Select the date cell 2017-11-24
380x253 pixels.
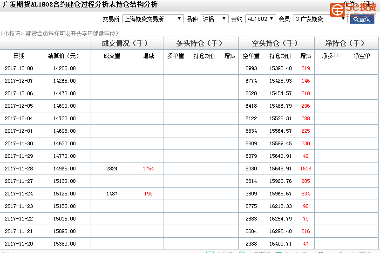pos(19,194)
